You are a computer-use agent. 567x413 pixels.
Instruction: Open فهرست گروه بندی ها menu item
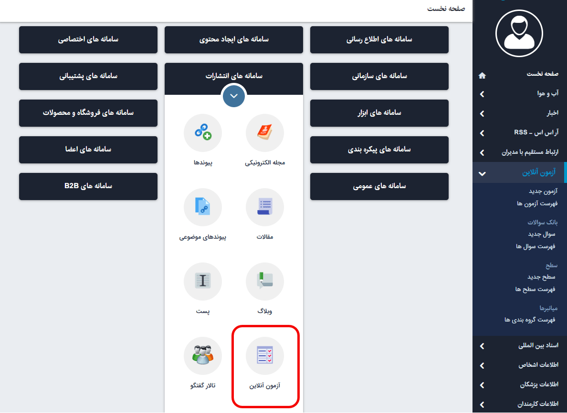[529, 320]
